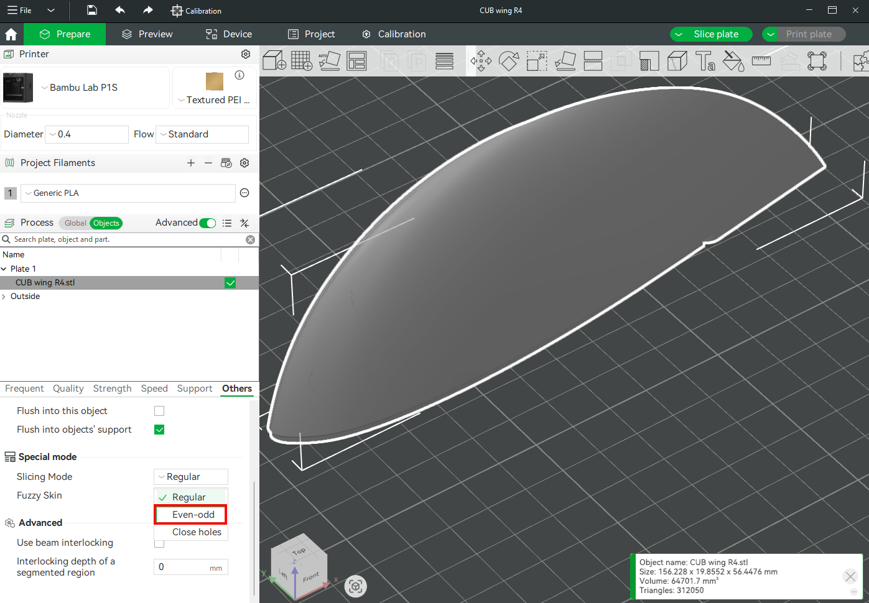Enable Flush into this object
The width and height of the screenshot is (869, 603).
159,411
